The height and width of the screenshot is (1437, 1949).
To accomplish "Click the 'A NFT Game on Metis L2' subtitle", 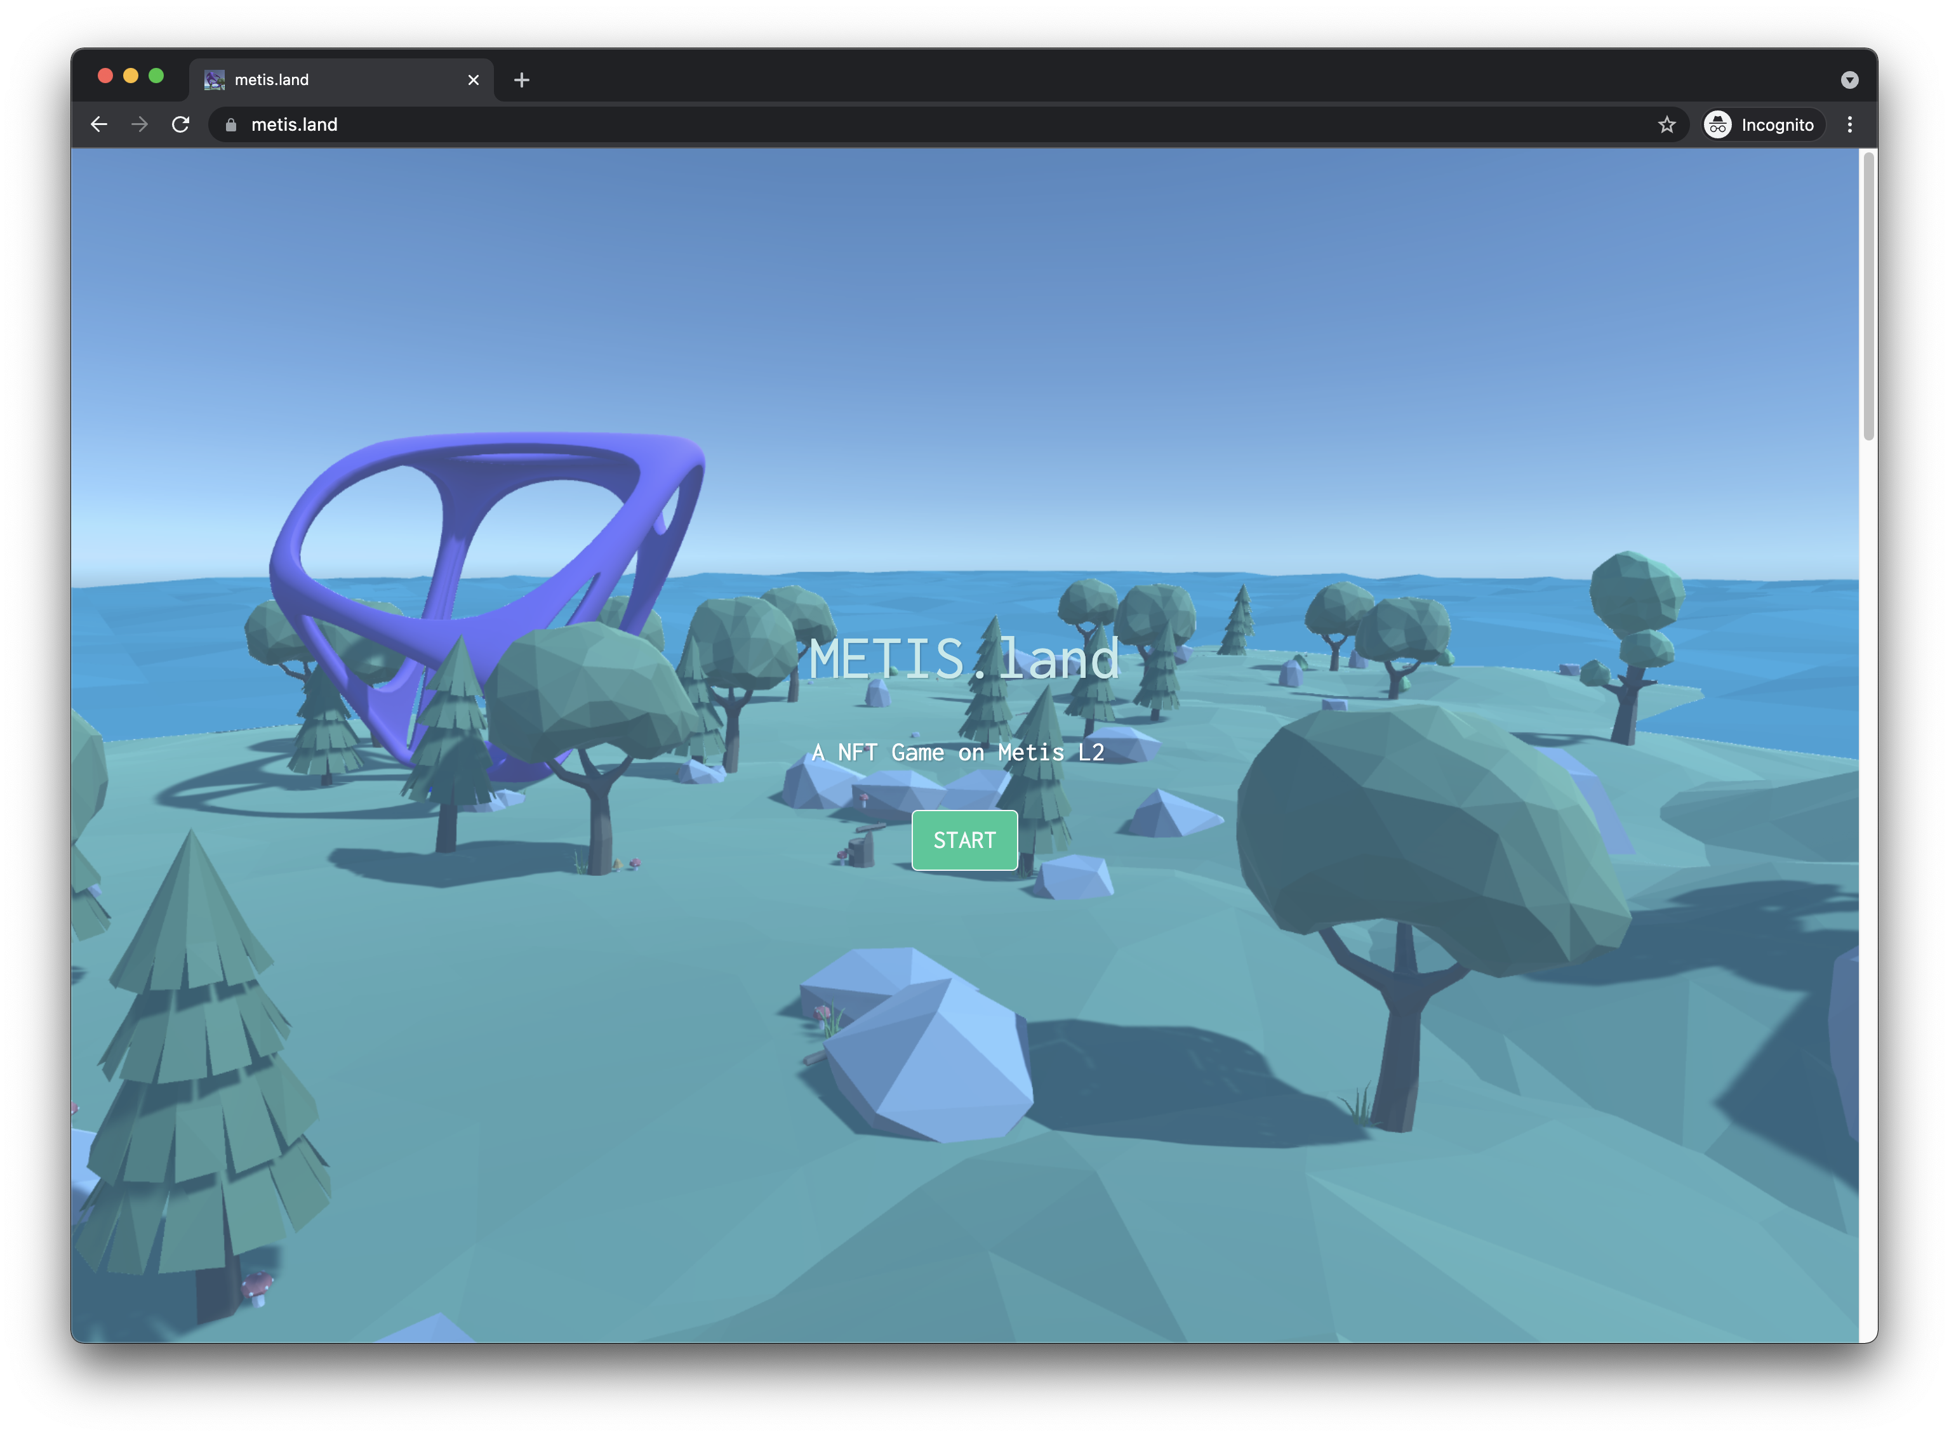I will (x=958, y=752).
